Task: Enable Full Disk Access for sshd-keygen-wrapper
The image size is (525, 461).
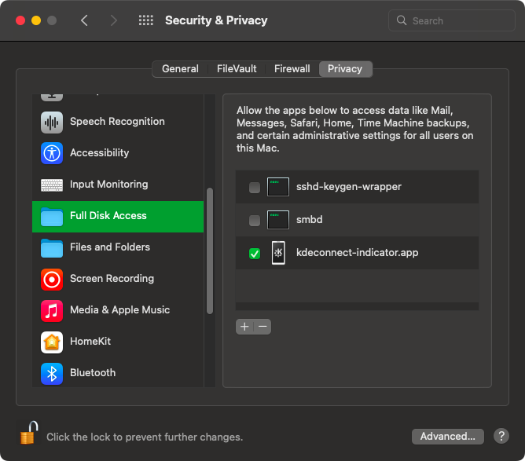Action: pos(255,188)
